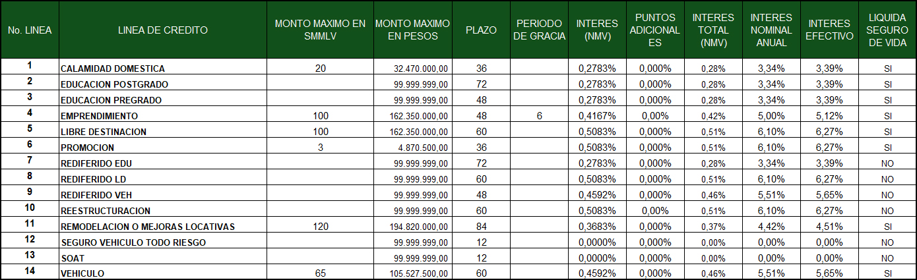Click the No. LINEA header cell
The image size is (917, 280).
click(30, 30)
